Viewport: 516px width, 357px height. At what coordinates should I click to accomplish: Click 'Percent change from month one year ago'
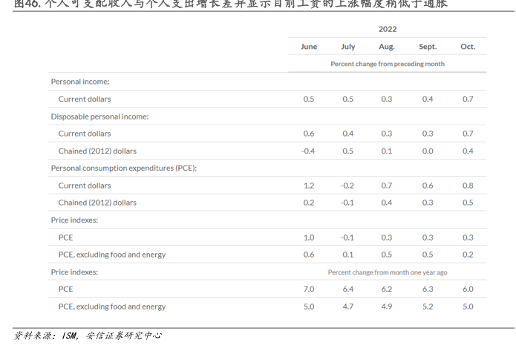pos(388,272)
